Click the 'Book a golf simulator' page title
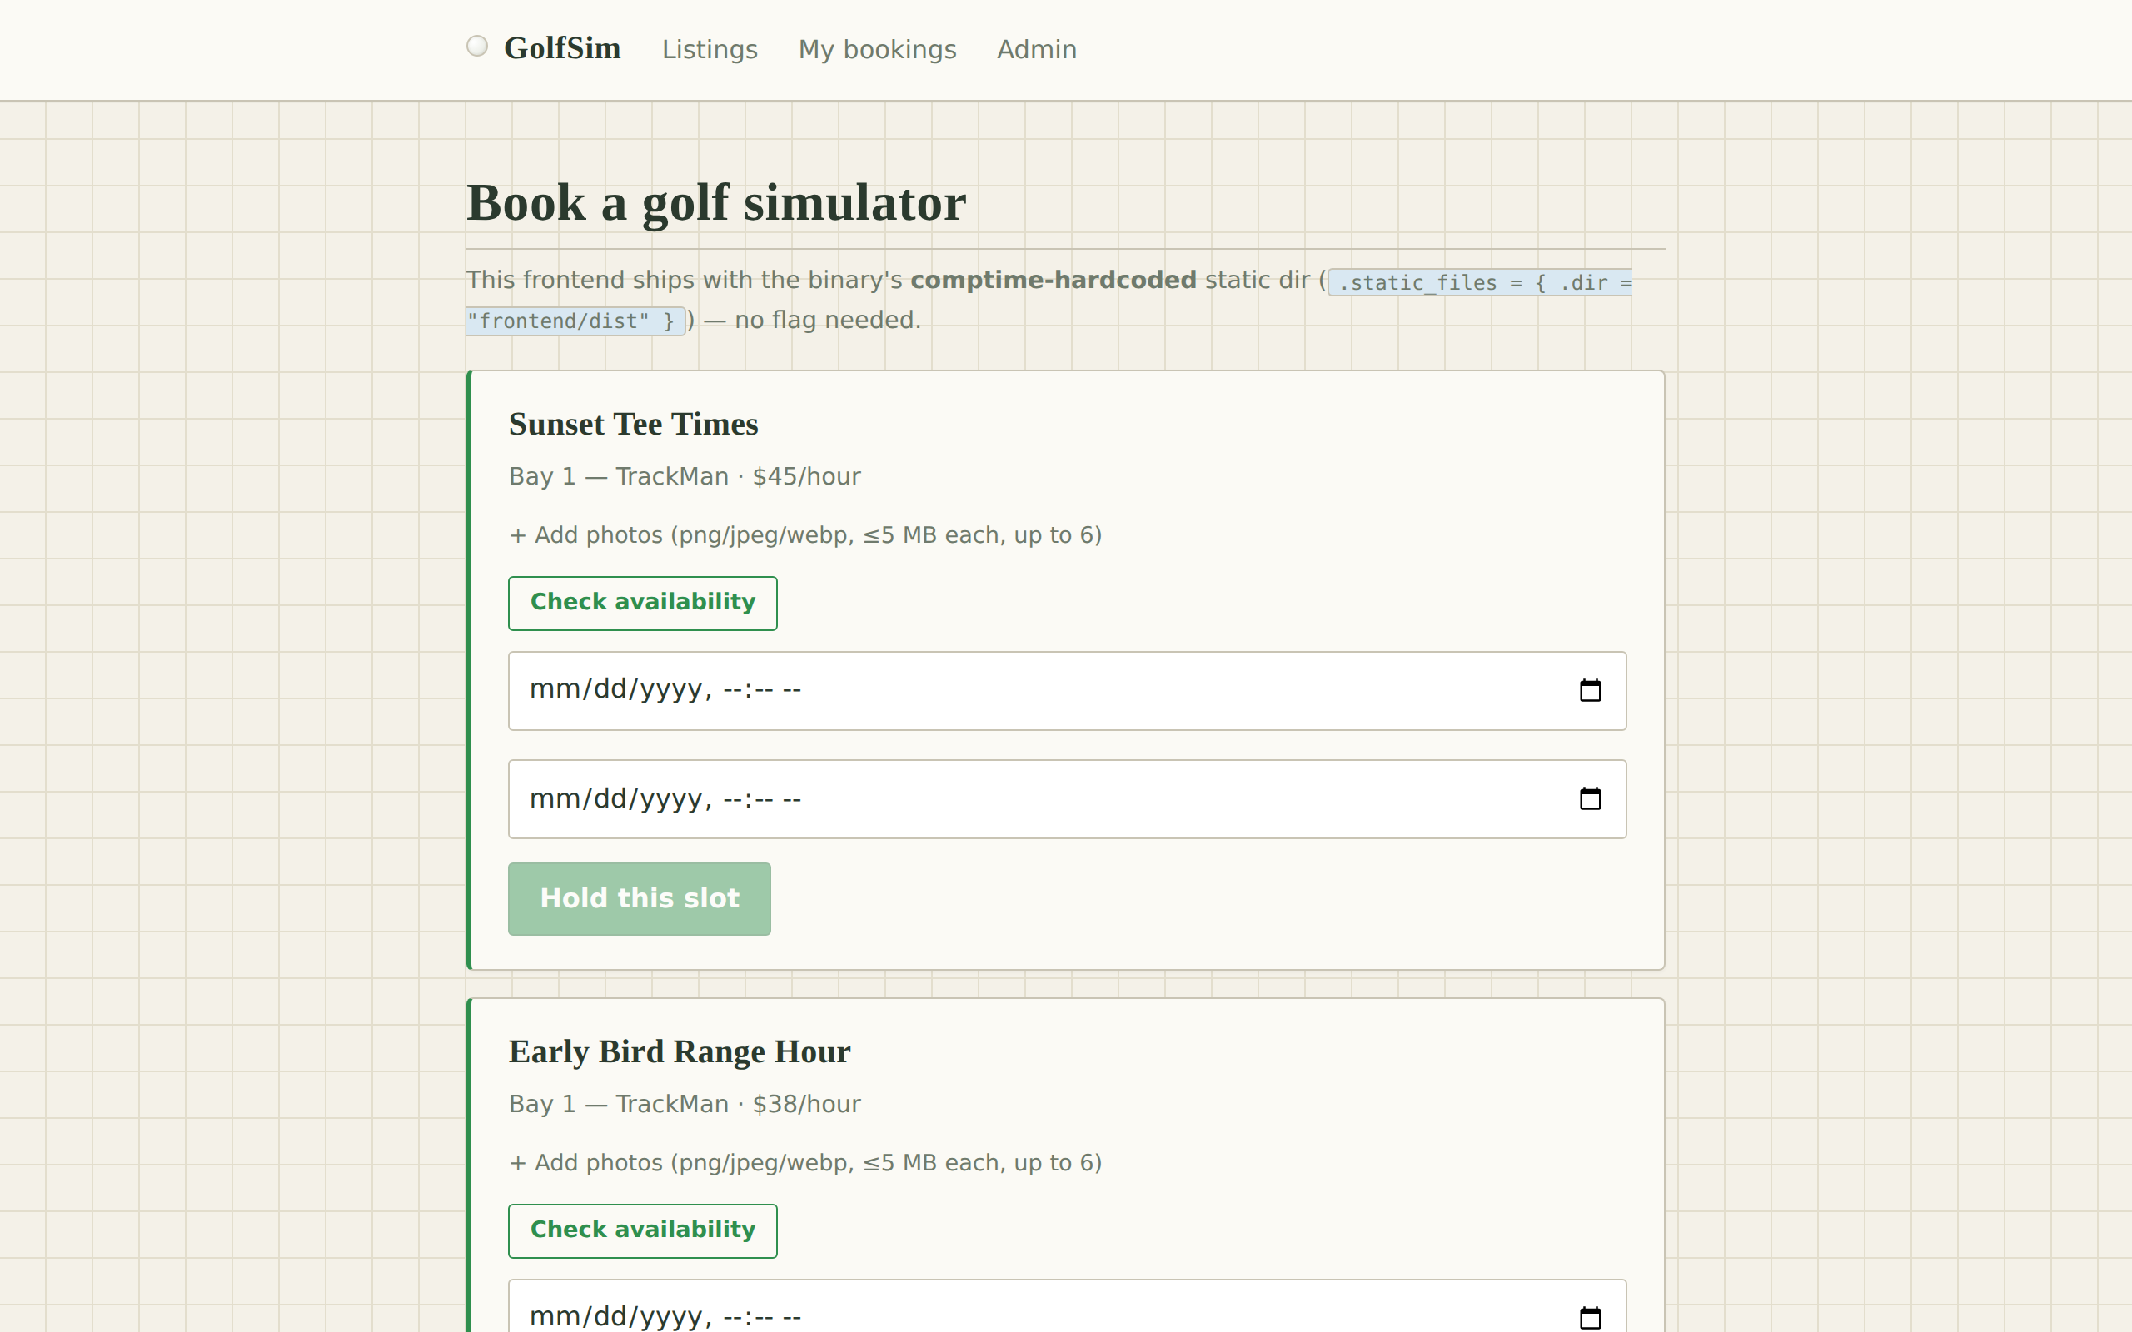Viewport: 2132px width, 1332px height. tap(715, 202)
